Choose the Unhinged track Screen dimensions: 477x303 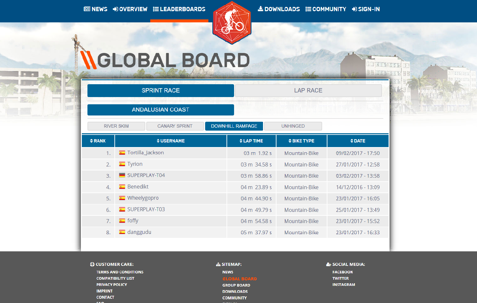click(293, 126)
